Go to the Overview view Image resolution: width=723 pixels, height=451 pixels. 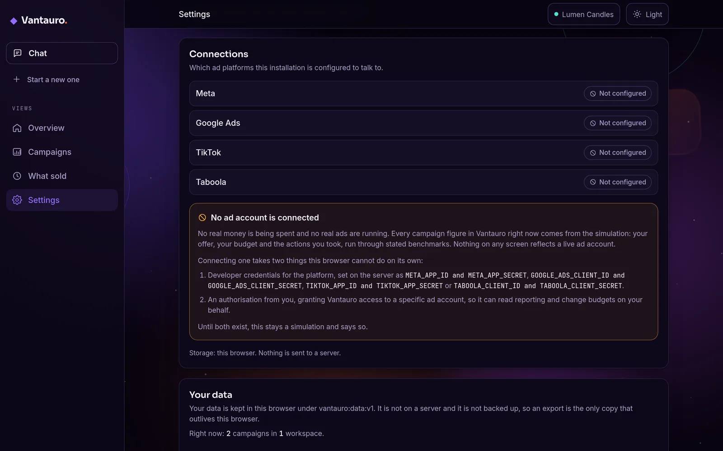click(62, 128)
